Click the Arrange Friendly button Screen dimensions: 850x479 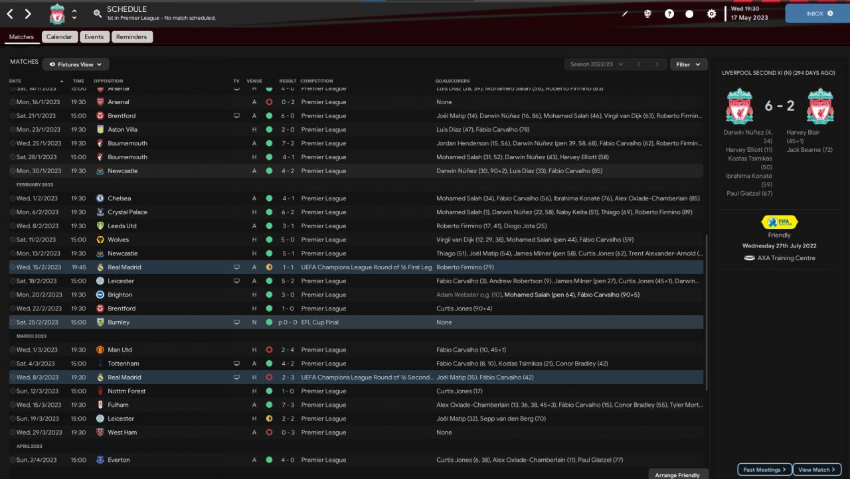click(677, 474)
